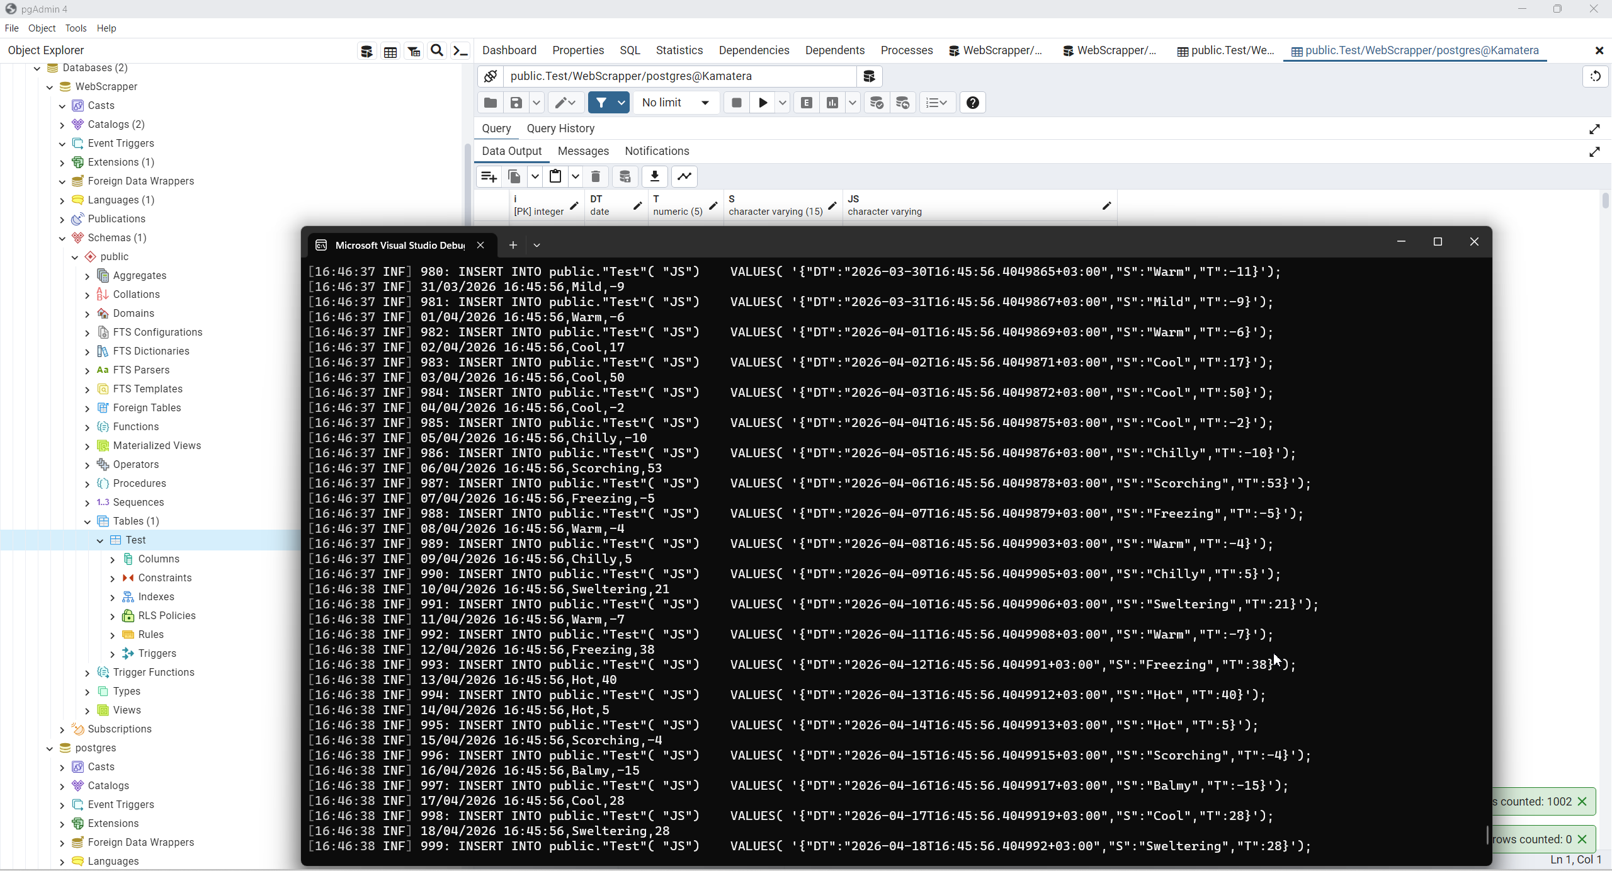Open the execute options chevron
Image resolution: width=1612 pixels, height=871 pixels.
click(782, 103)
